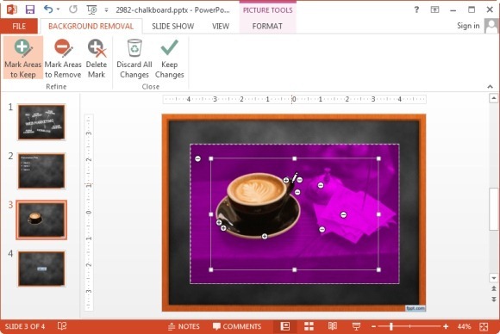Collapse the ribbon with the chevron
The image size is (500, 334).
click(x=490, y=86)
